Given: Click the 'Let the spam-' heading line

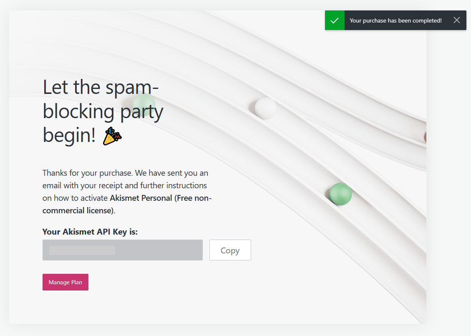Looking at the screenshot, I should pos(101,87).
